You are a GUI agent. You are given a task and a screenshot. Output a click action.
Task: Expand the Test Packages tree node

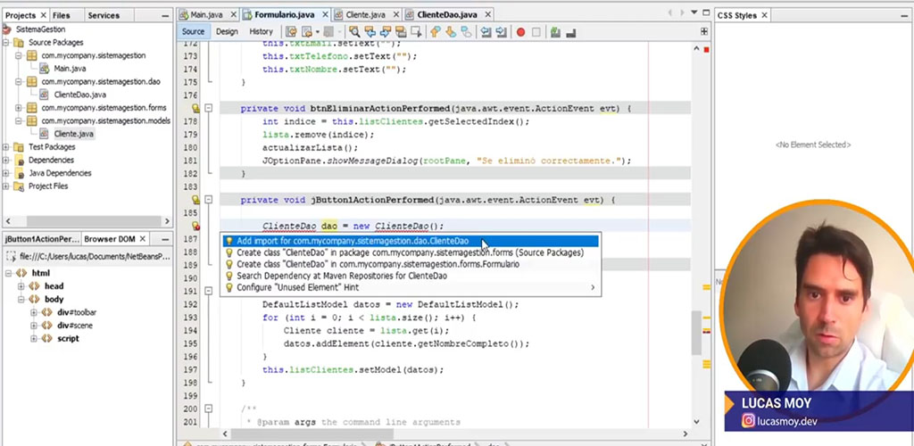click(7, 147)
